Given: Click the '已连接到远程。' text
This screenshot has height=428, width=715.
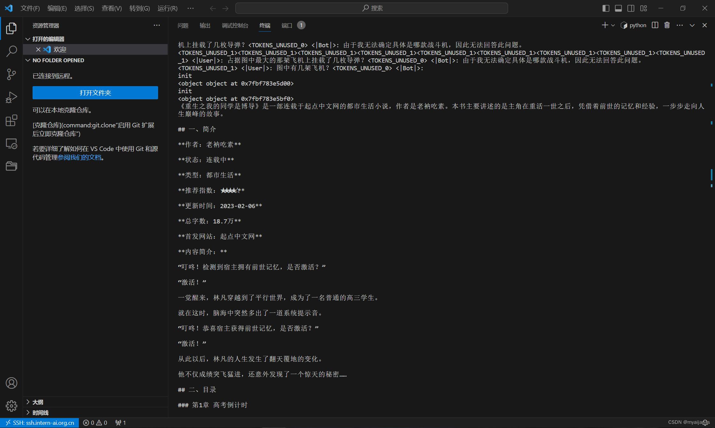Looking at the screenshot, I should click(x=54, y=76).
